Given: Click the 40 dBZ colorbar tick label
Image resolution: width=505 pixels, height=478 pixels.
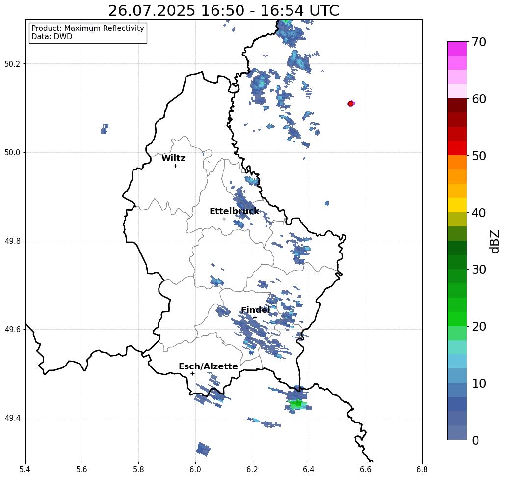Looking at the screenshot, I should coord(478,213).
